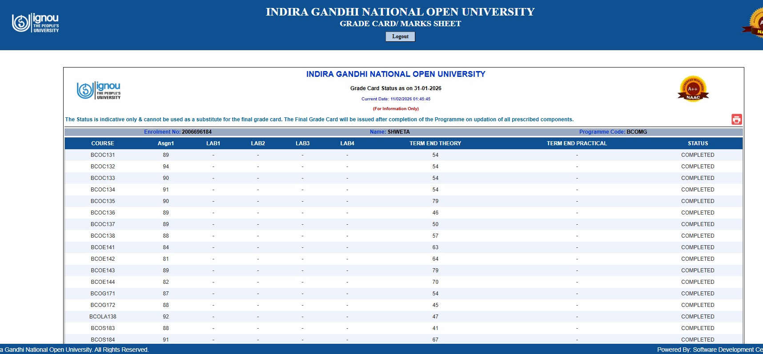The image size is (763, 354).
Task: Click the STATUS column header
Action: pyautogui.click(x=698, y=143)
